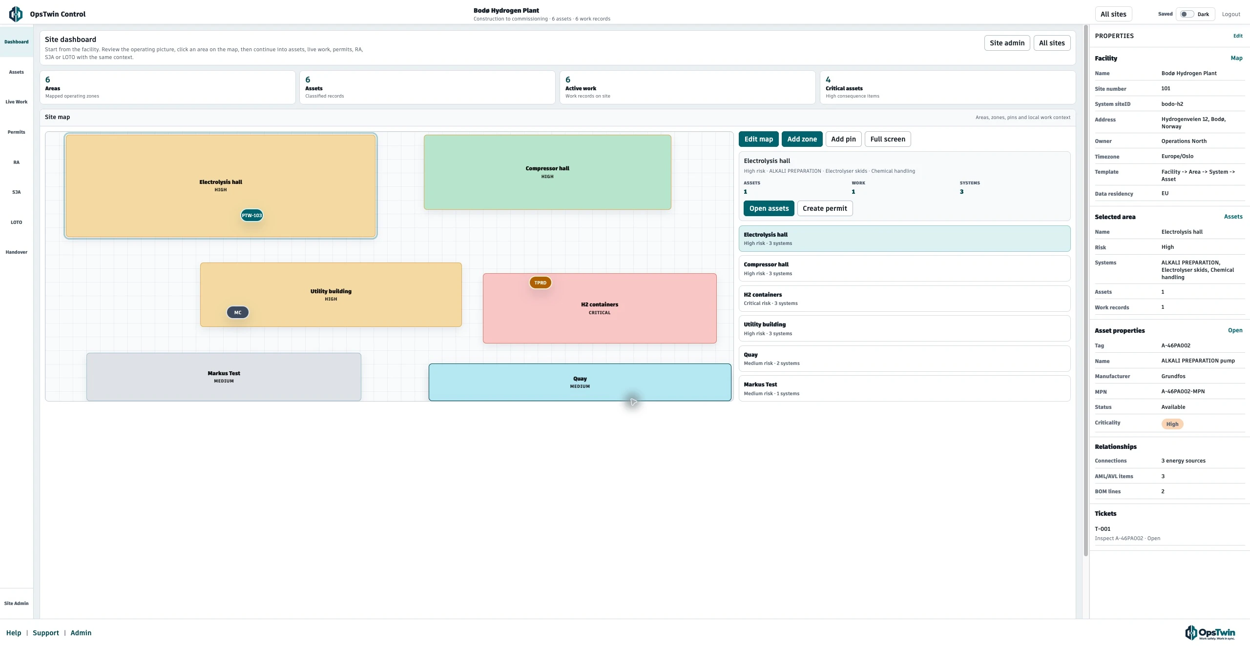Click the MC pin in Utility building
Image resolution: width=1250 pixels, height=646 pixels.
(238, 312)
